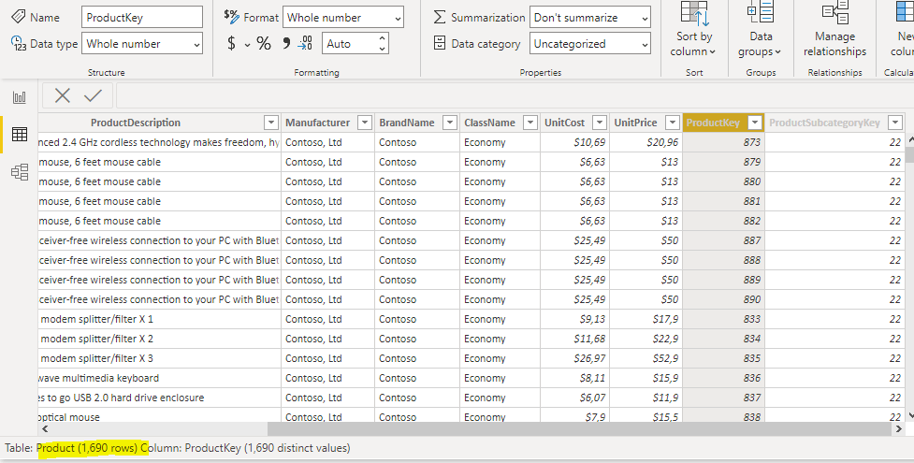Apply currency format dollar icon
914x463 pixels.
(232, 44)
